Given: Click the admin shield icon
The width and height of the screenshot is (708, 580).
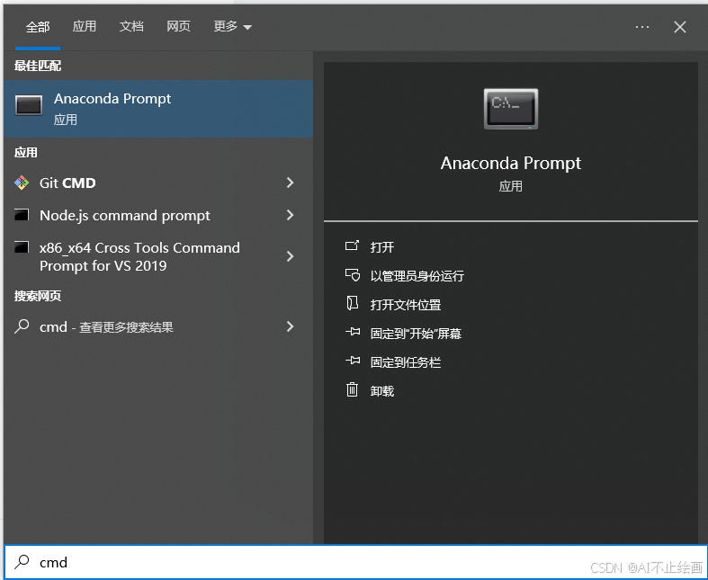Looking at the screenshot, I should point(352,275).
